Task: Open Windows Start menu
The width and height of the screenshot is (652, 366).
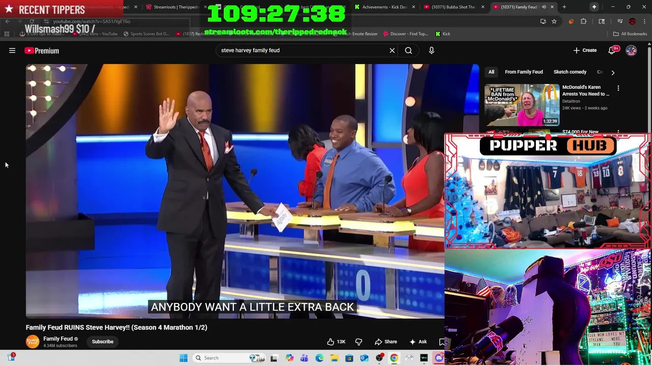Action: coord(183,358)
